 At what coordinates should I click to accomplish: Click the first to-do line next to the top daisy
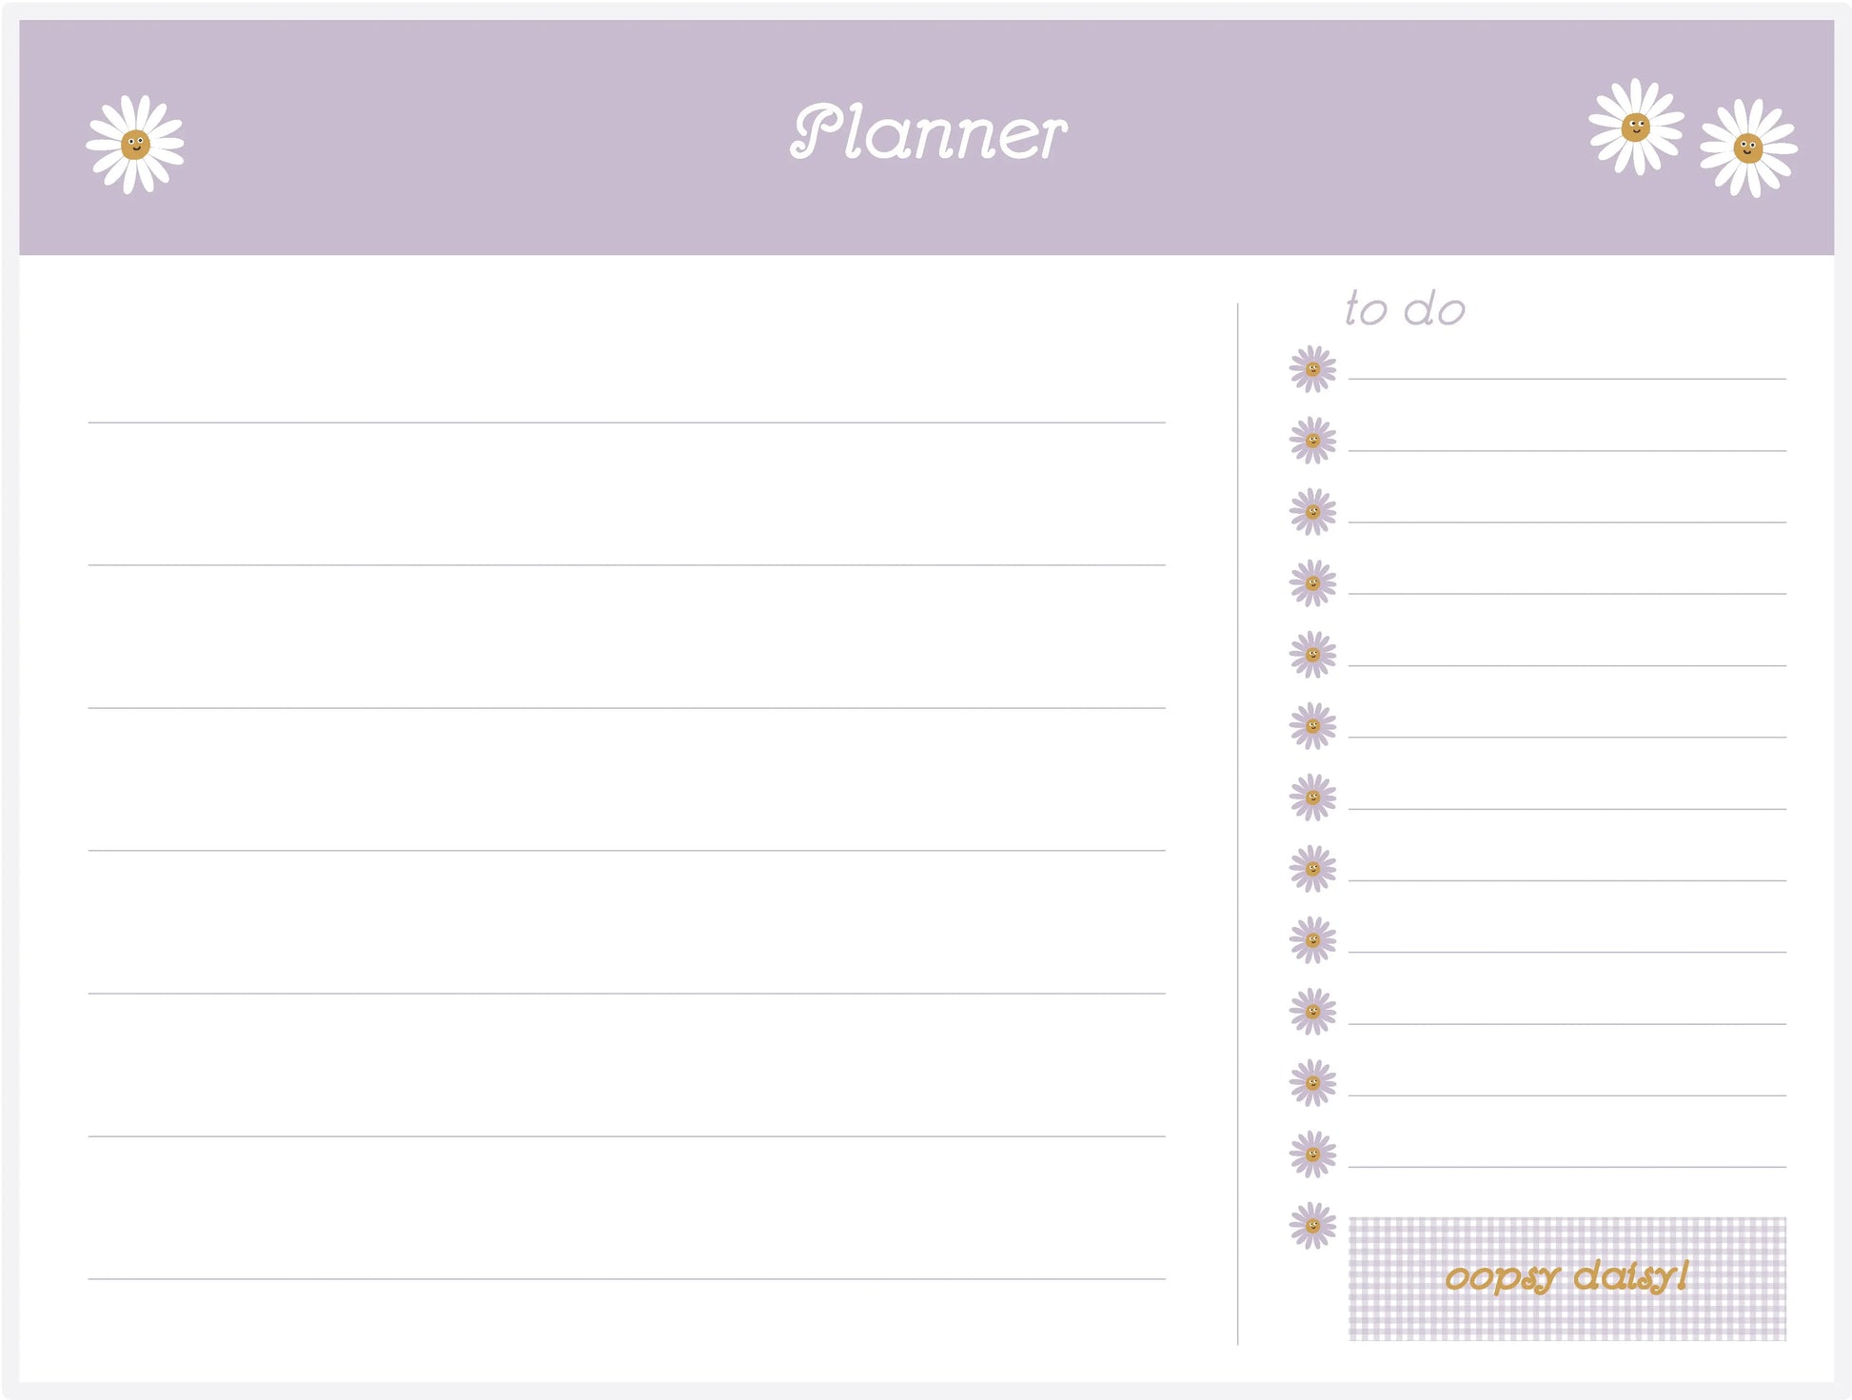click(1566, 378)
